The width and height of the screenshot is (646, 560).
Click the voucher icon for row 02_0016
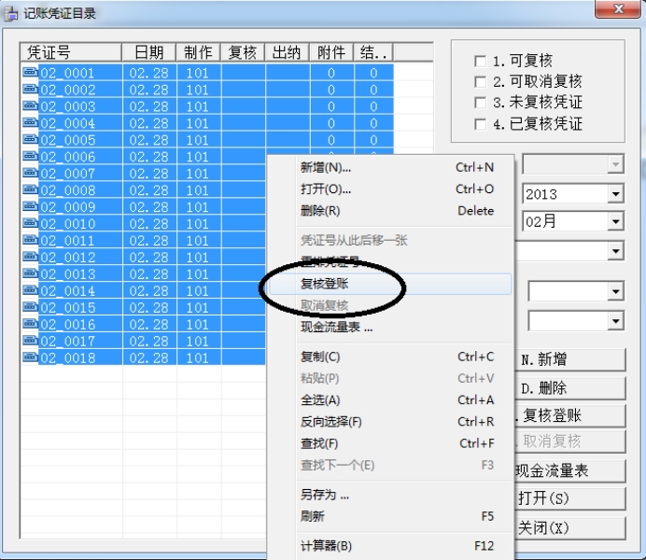(30, 324)
